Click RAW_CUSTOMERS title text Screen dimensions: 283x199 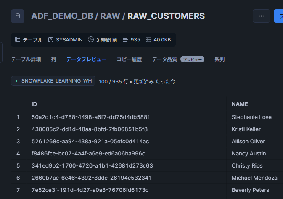[x=166, y=16]
